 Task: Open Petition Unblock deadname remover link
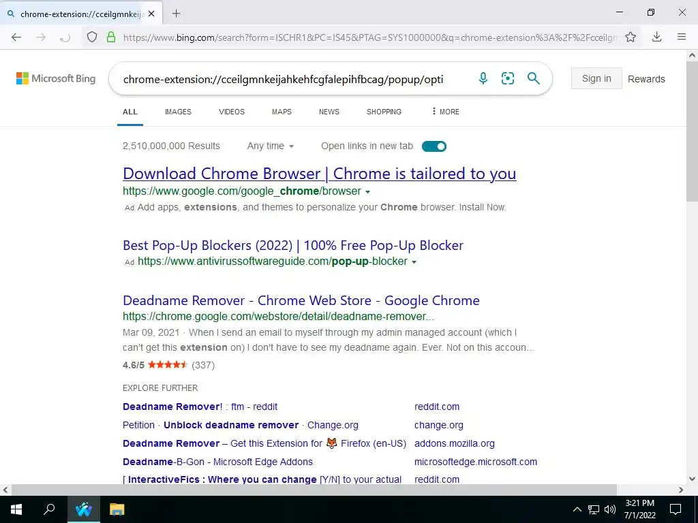click(x=241, y=425)
